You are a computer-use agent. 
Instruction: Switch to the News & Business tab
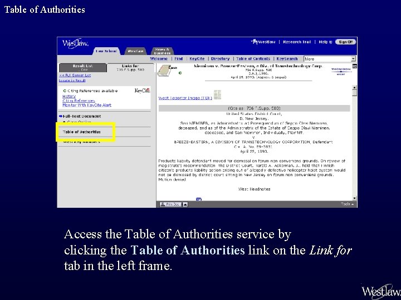[x=162, y=51]
